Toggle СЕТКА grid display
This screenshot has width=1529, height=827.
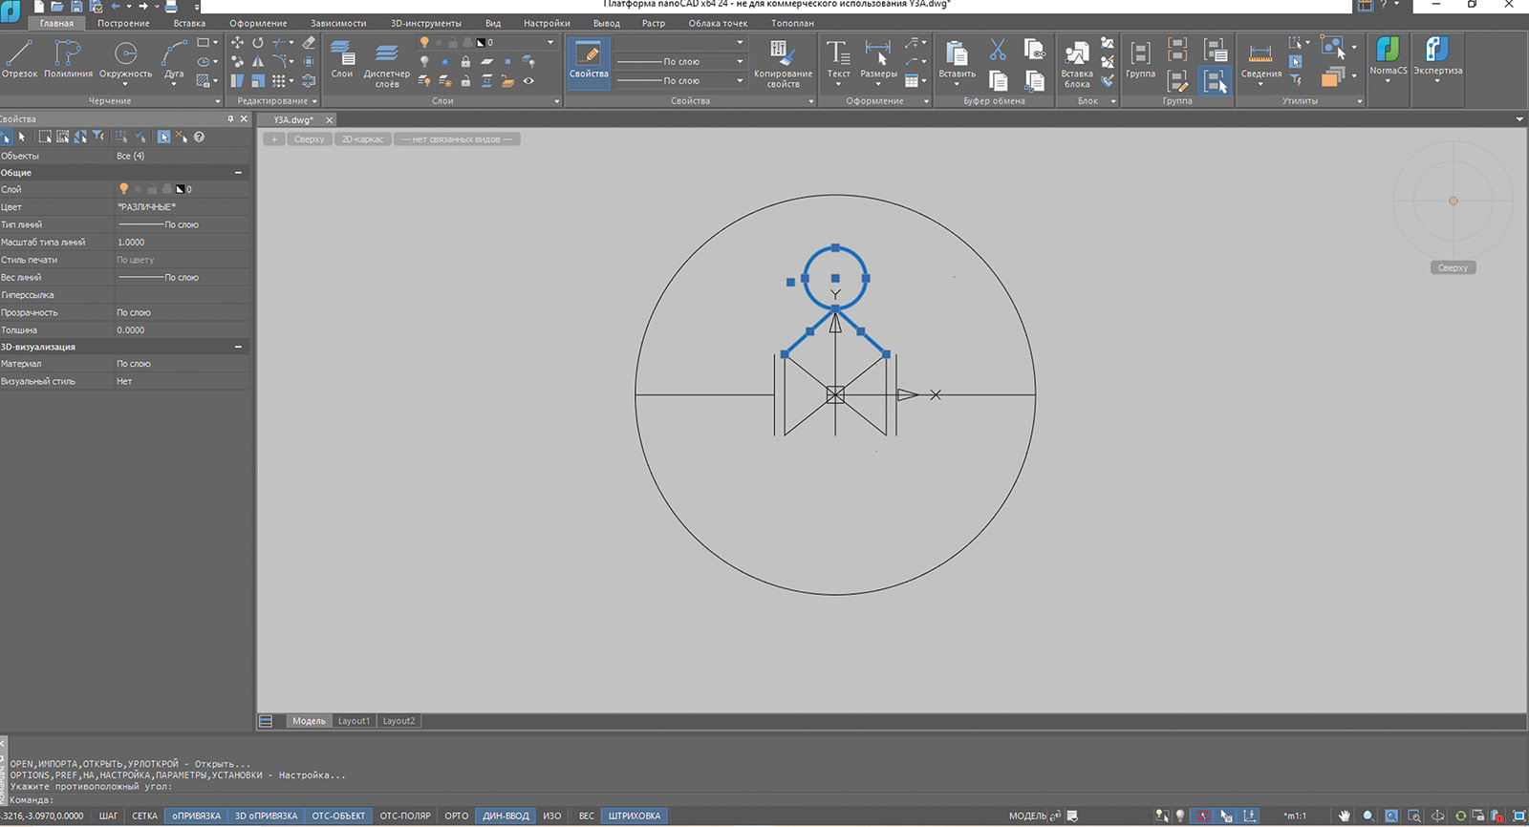pos(145,816)
